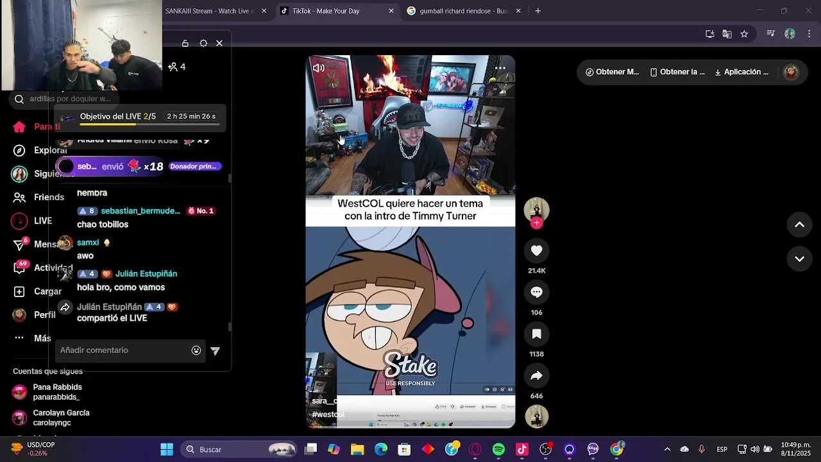Click taskbar Buscar search box

[239, 449]
